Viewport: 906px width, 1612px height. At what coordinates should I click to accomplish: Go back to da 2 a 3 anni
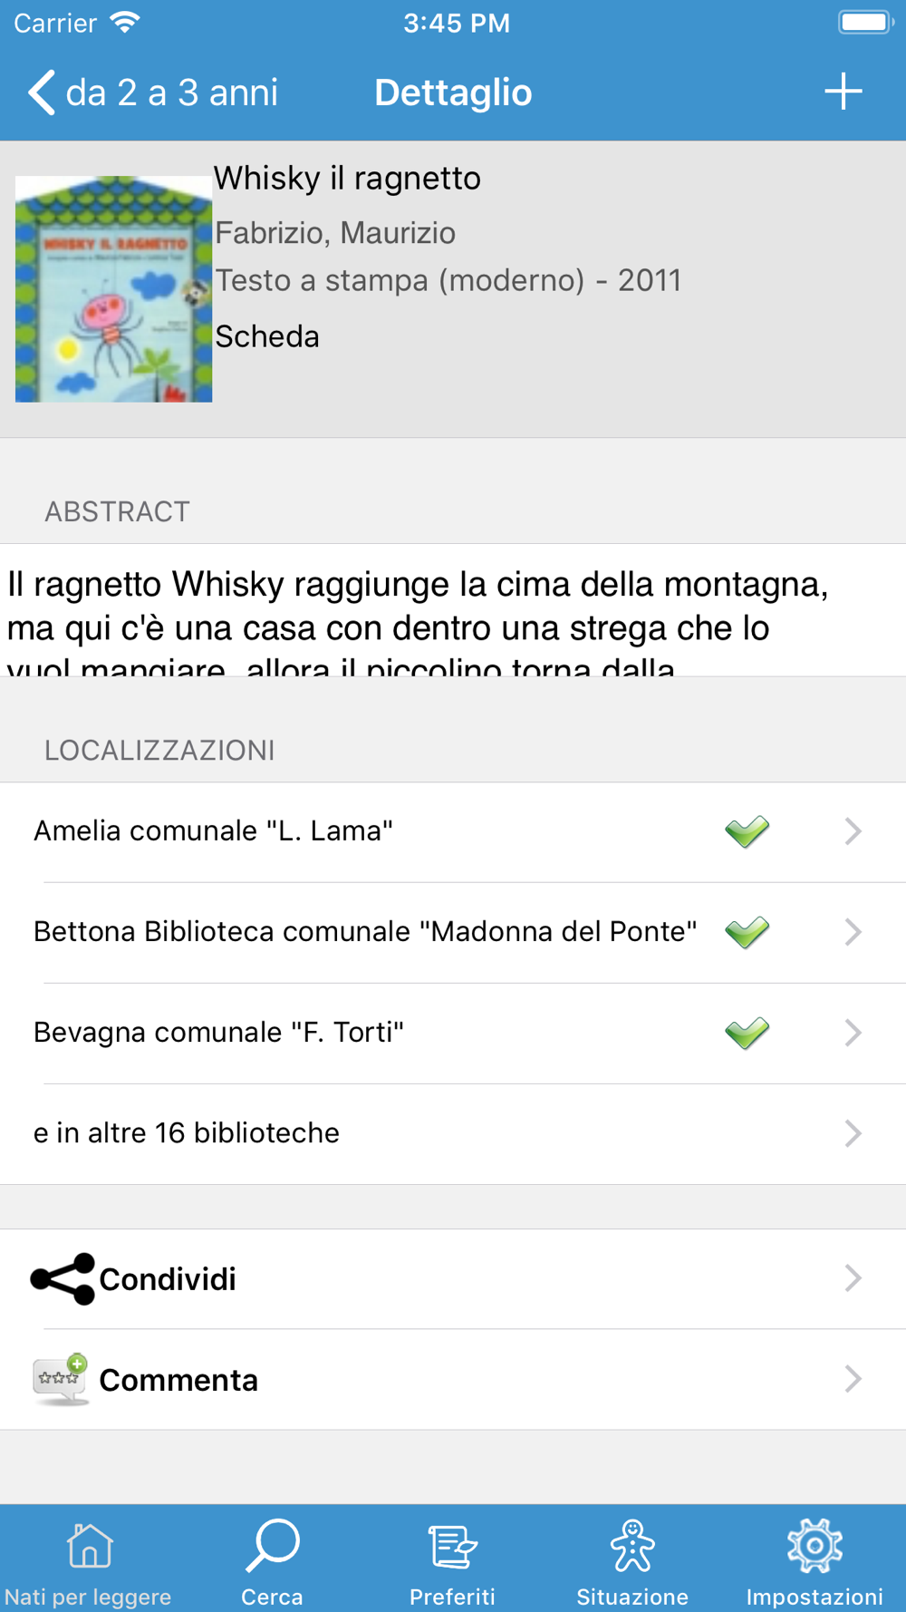153,92
